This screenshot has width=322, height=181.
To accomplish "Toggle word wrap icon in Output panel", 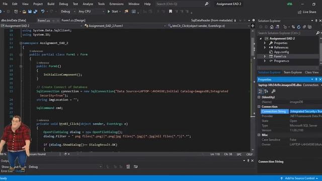I will [136, 166].
